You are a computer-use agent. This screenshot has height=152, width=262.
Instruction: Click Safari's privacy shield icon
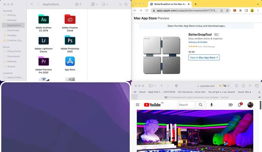point(177,85)
